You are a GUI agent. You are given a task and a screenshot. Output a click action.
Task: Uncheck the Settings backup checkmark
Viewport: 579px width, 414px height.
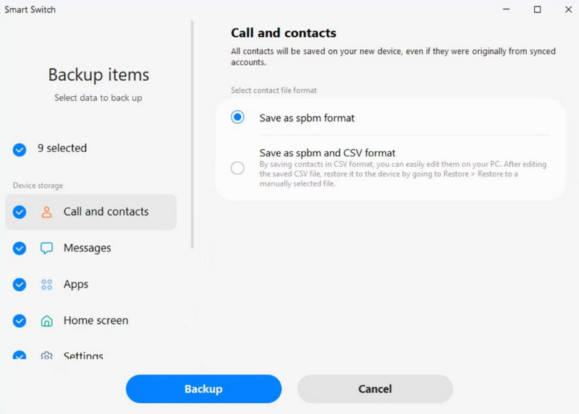[x=20, y=355]
